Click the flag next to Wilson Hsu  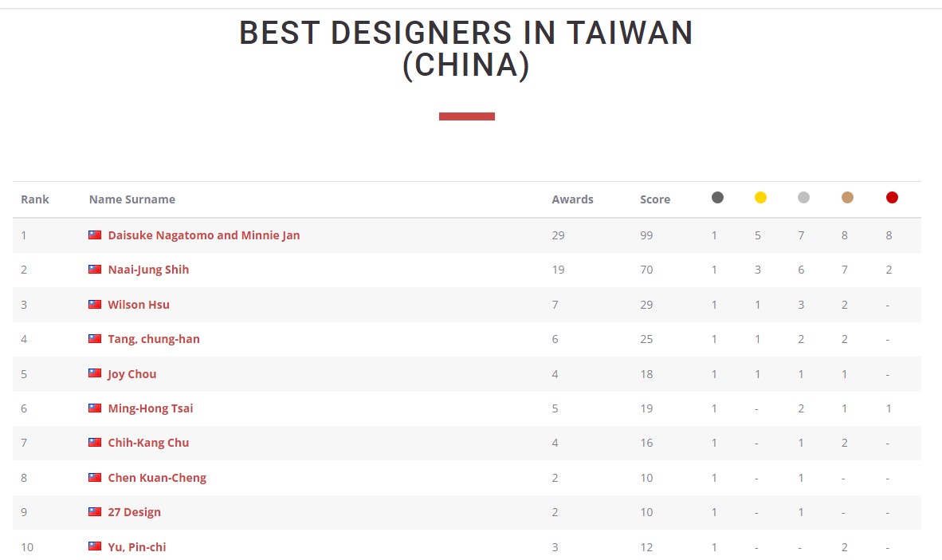(x=95, y=305)
